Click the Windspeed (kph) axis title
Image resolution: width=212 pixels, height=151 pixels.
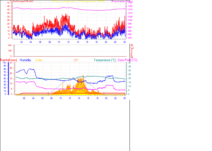[22, 1]
